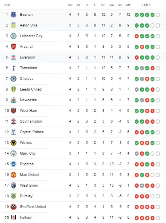Click Leicester City's red loss marker in Last 5

point(137,36)
